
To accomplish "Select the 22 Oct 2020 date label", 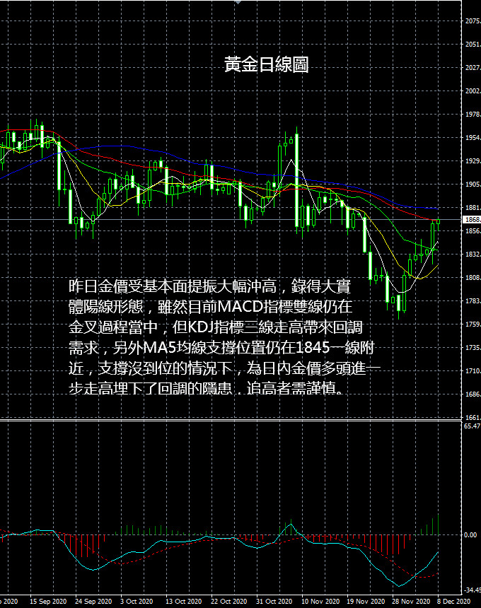I will [x=229, y=601].
